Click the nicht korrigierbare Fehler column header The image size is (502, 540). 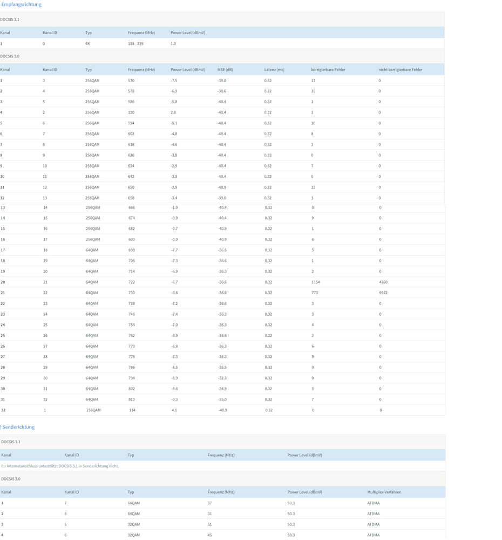pyautogui.click(x=401, y=70)
